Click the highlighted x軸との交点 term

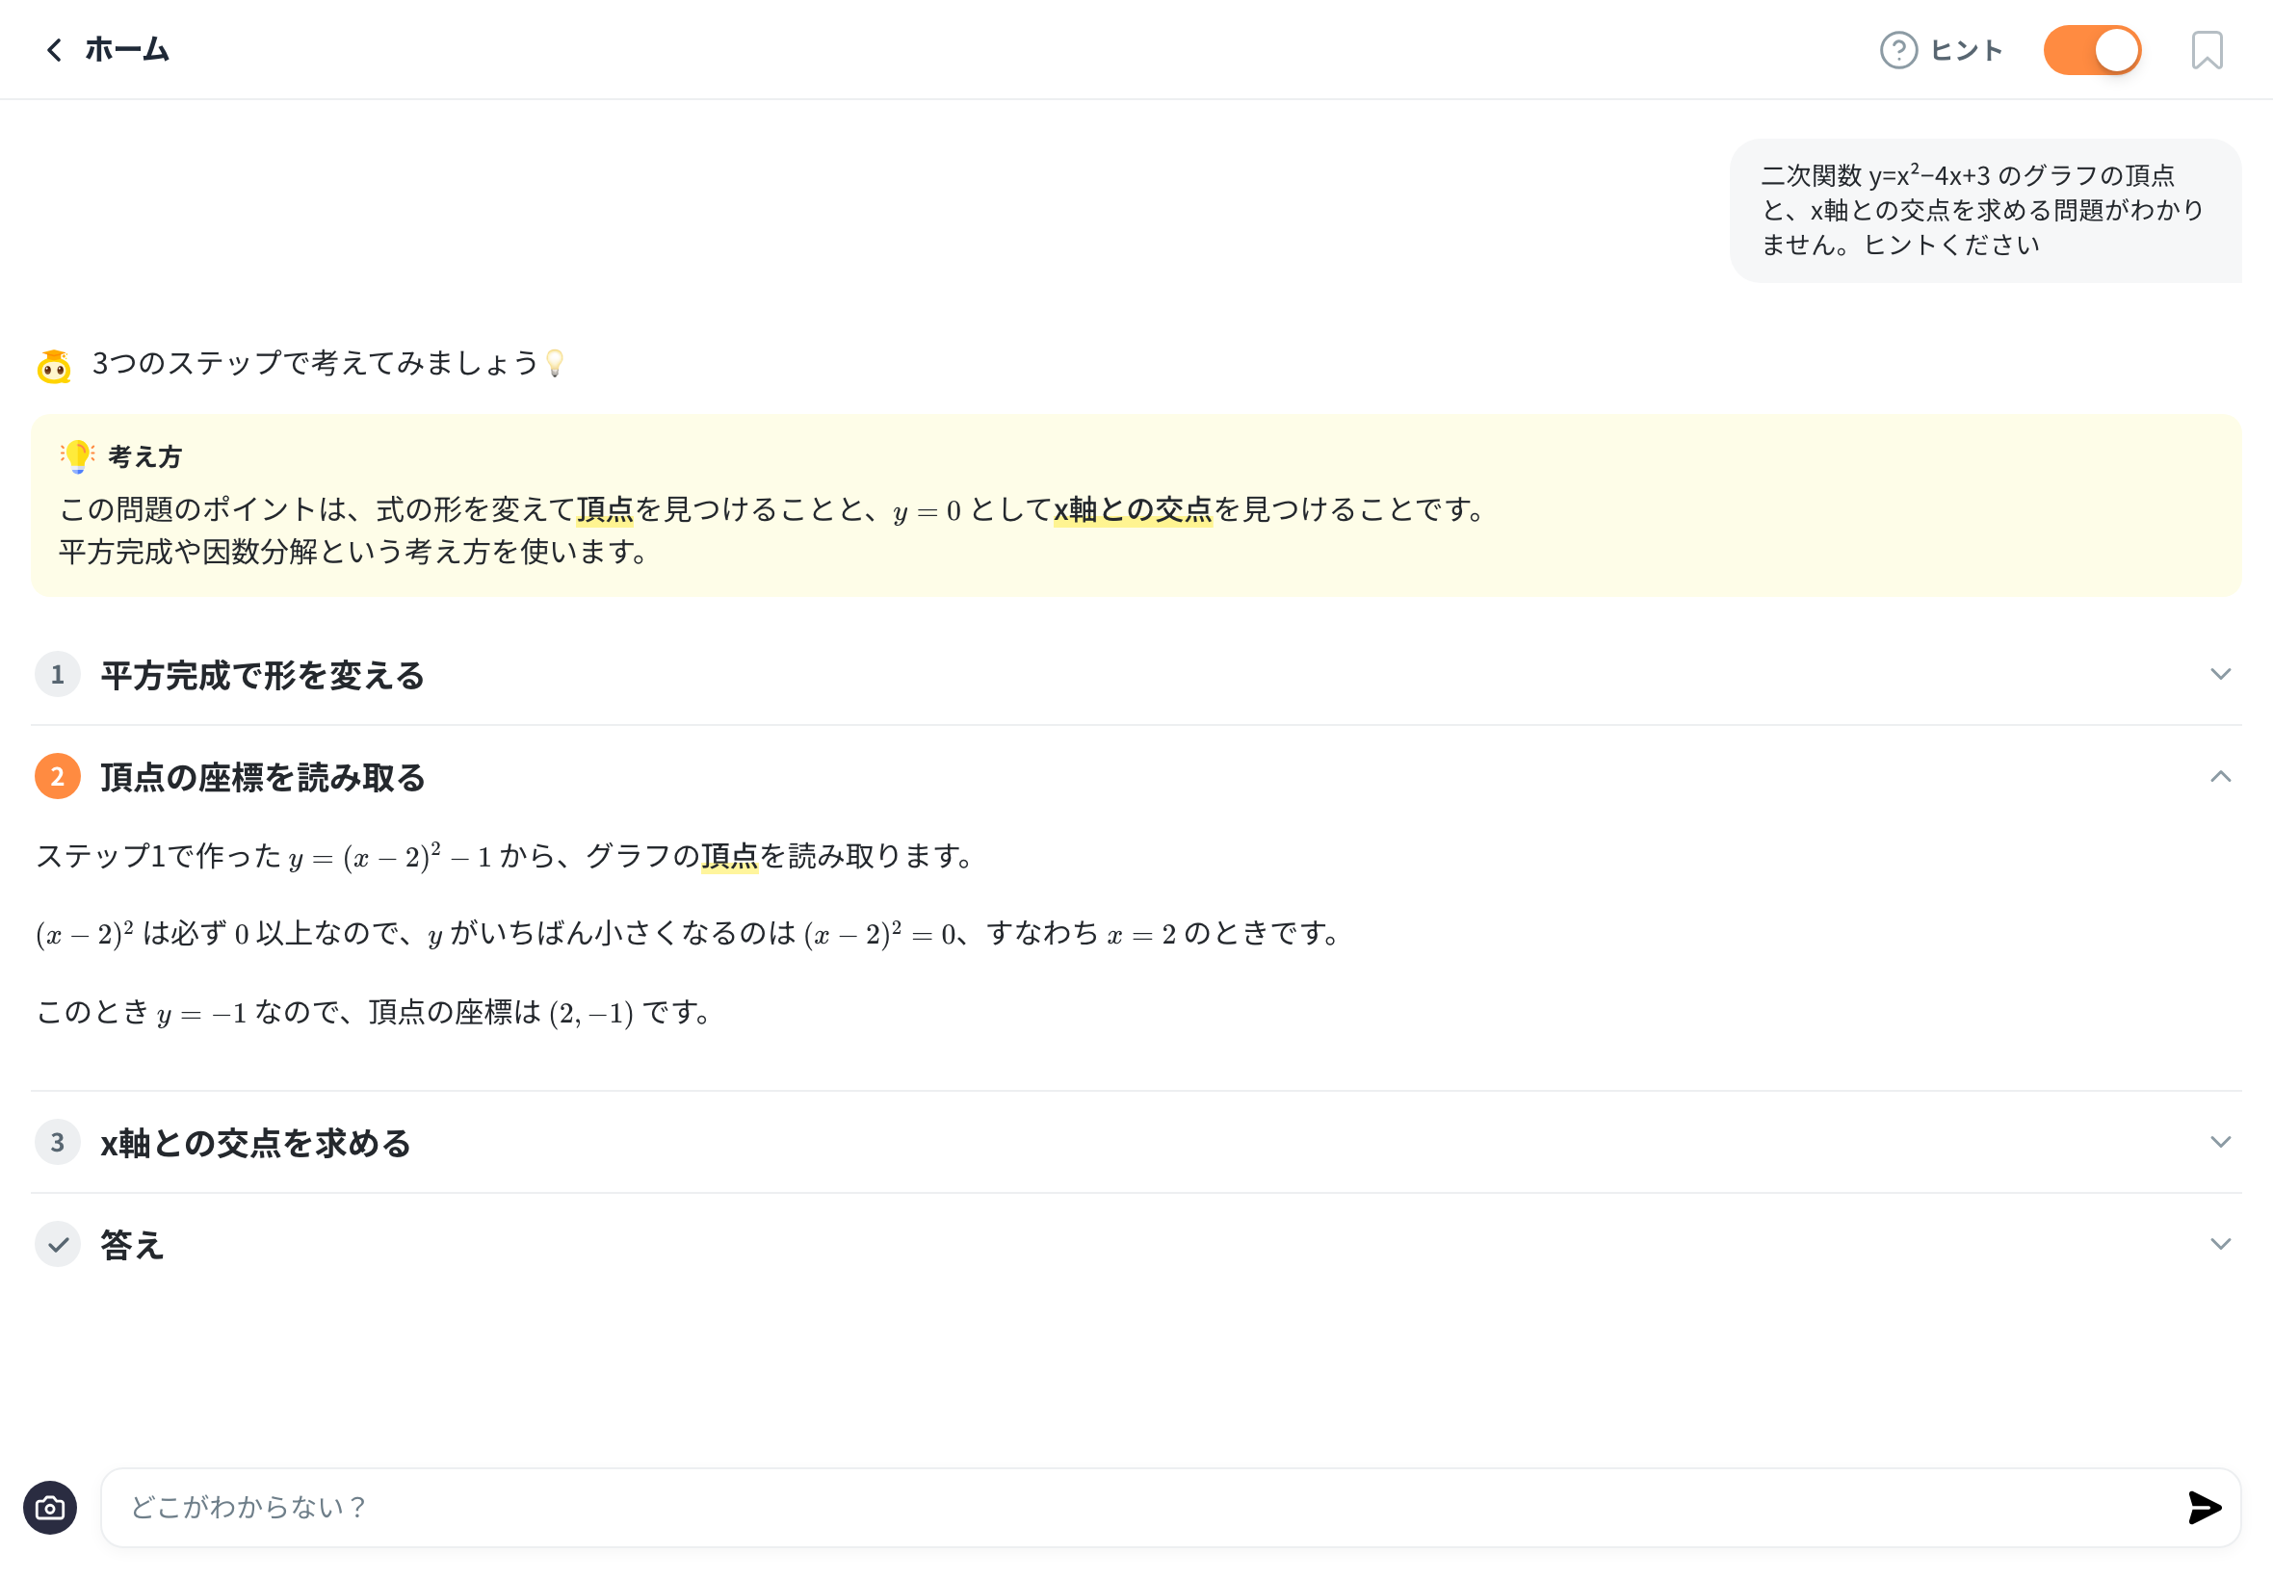(x=1133, y=509)
